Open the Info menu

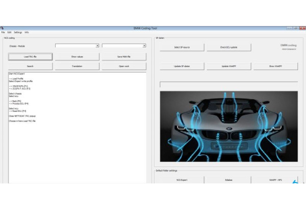point(27,32)
